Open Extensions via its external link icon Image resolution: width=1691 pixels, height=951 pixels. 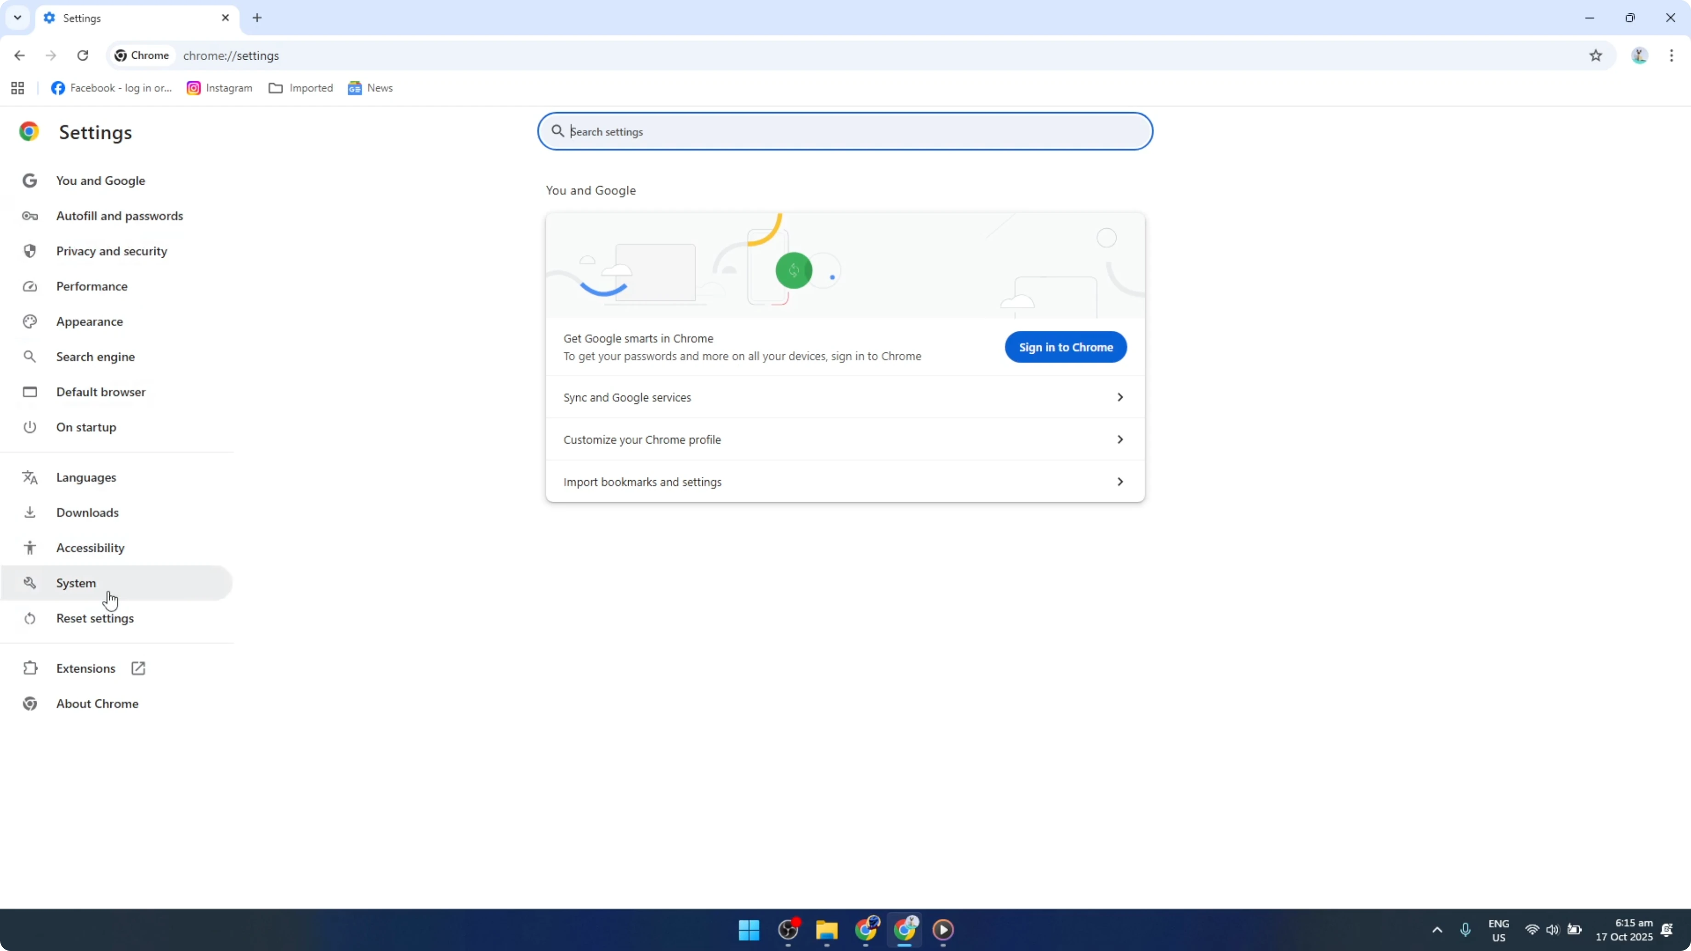click(x=138, y=668)
